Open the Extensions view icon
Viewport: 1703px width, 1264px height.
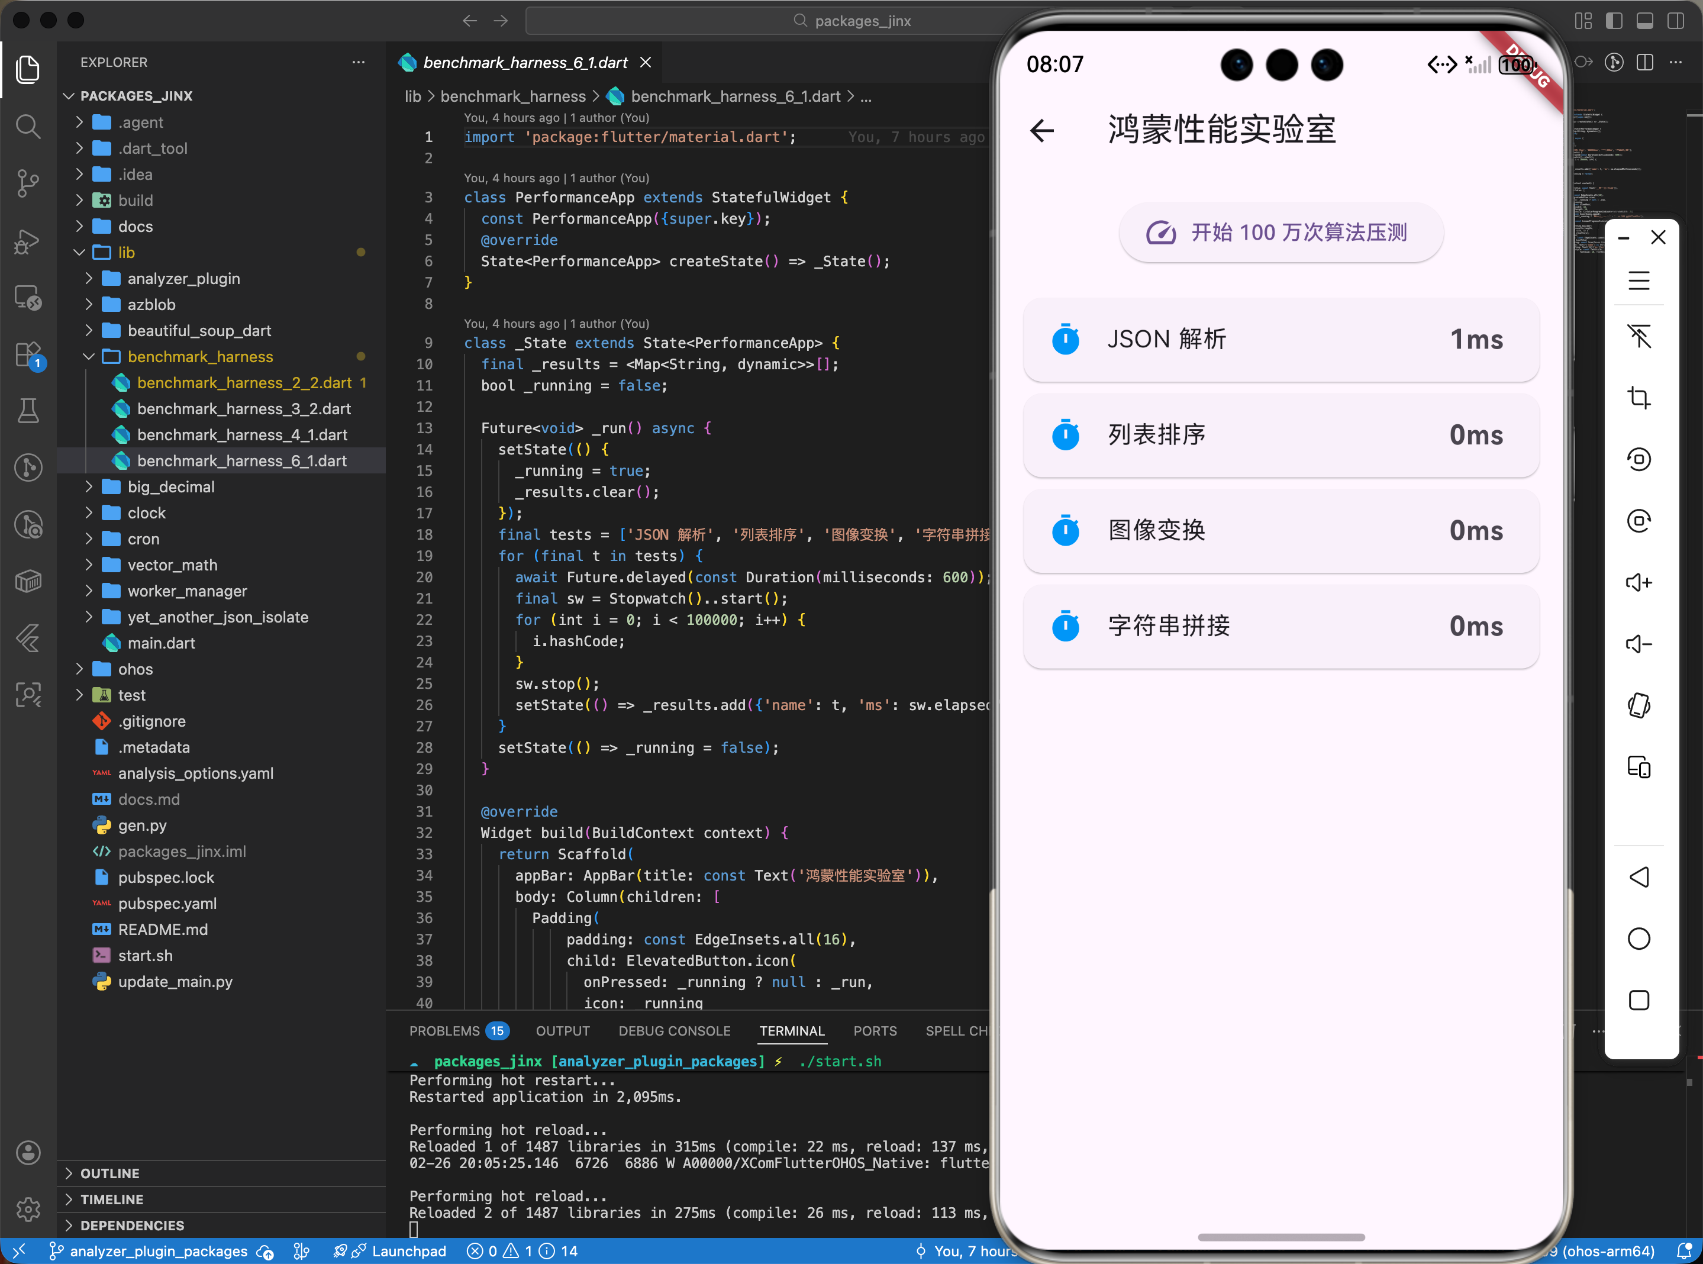(x=28, y=354)
